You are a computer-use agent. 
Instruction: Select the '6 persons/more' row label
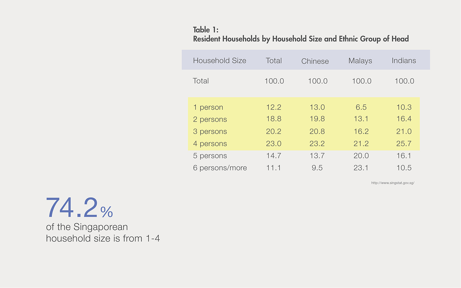220,168
